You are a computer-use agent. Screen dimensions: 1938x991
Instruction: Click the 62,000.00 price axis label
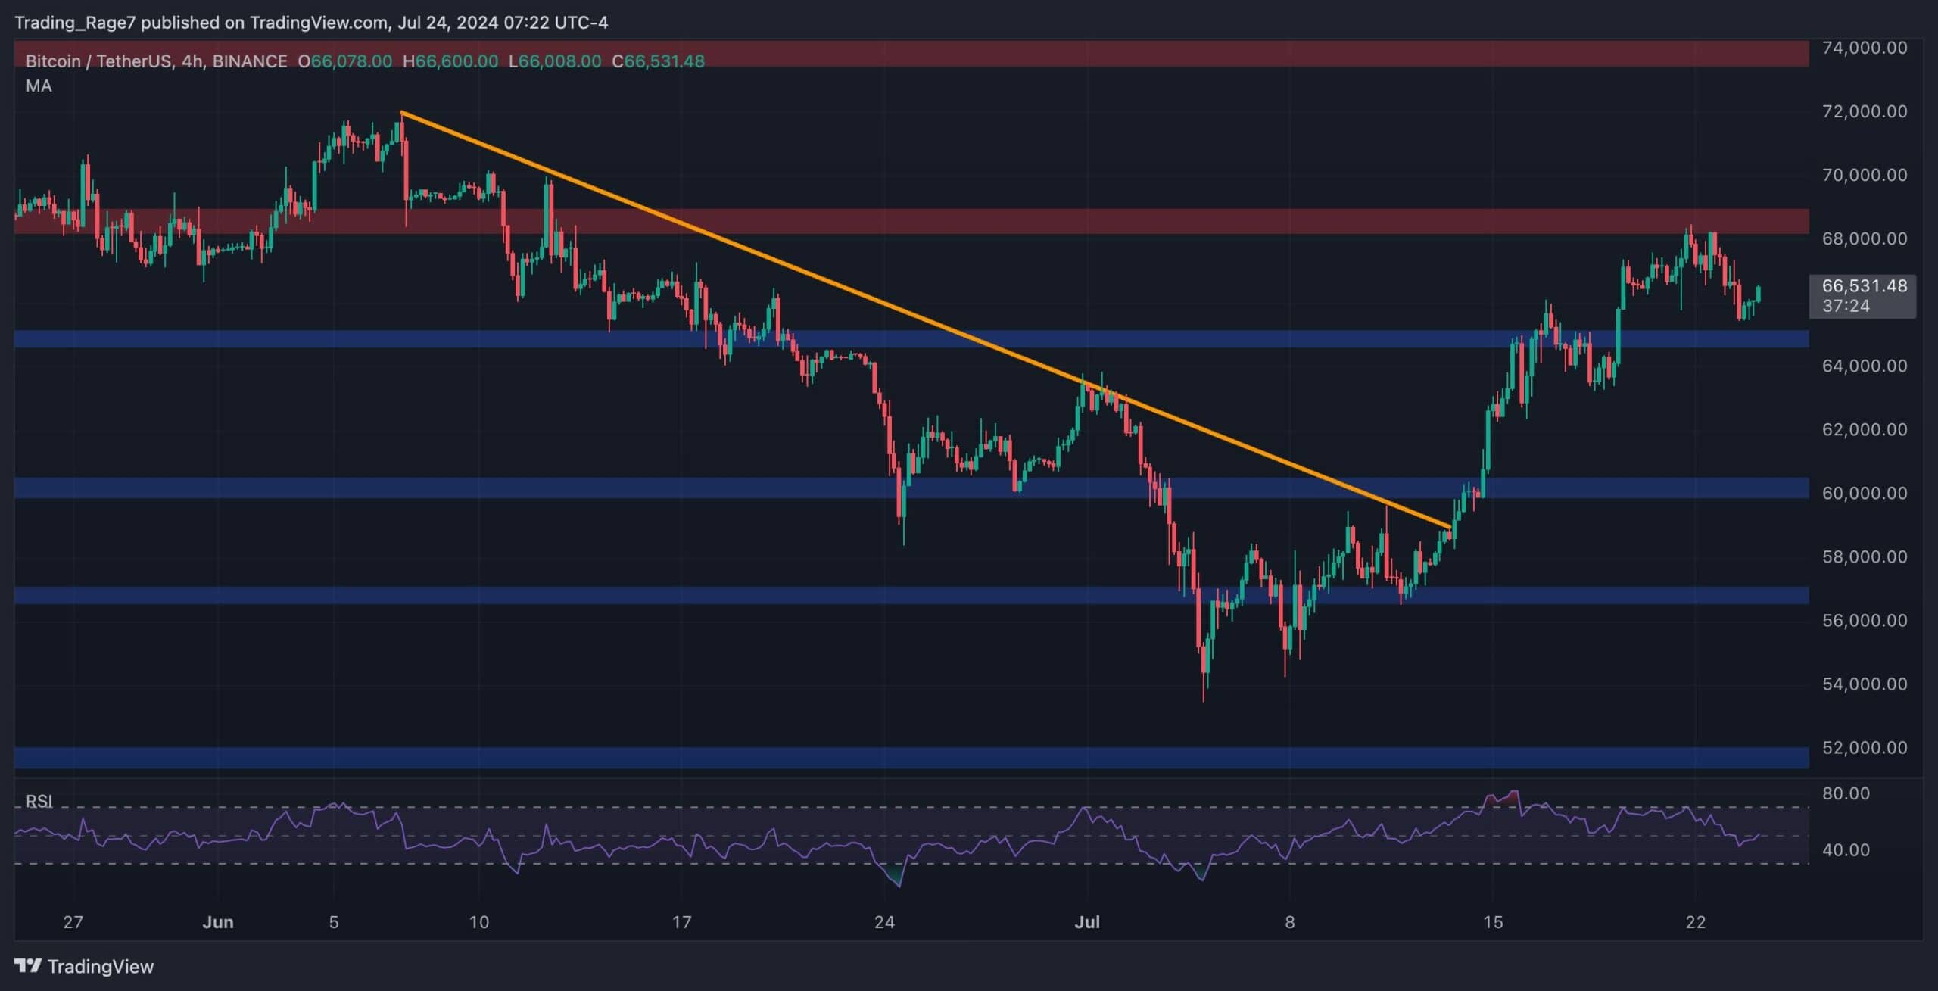[1864, 429]
